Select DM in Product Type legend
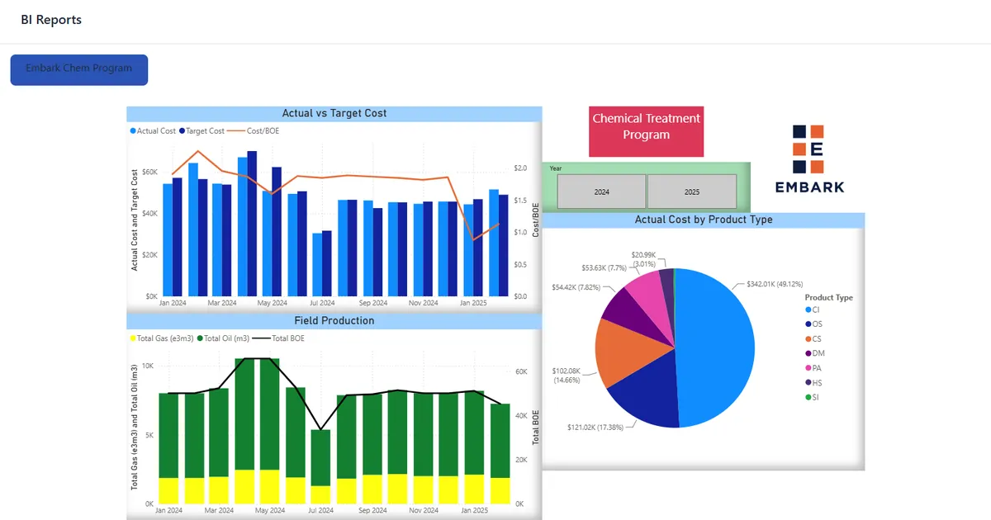Screen dimensions: 991x520 coord(814,353)
